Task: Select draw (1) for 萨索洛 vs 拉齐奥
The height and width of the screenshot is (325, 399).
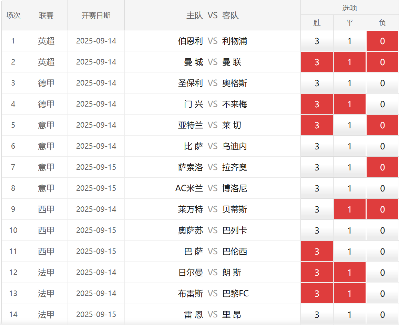Action: (x=350, y=167)
